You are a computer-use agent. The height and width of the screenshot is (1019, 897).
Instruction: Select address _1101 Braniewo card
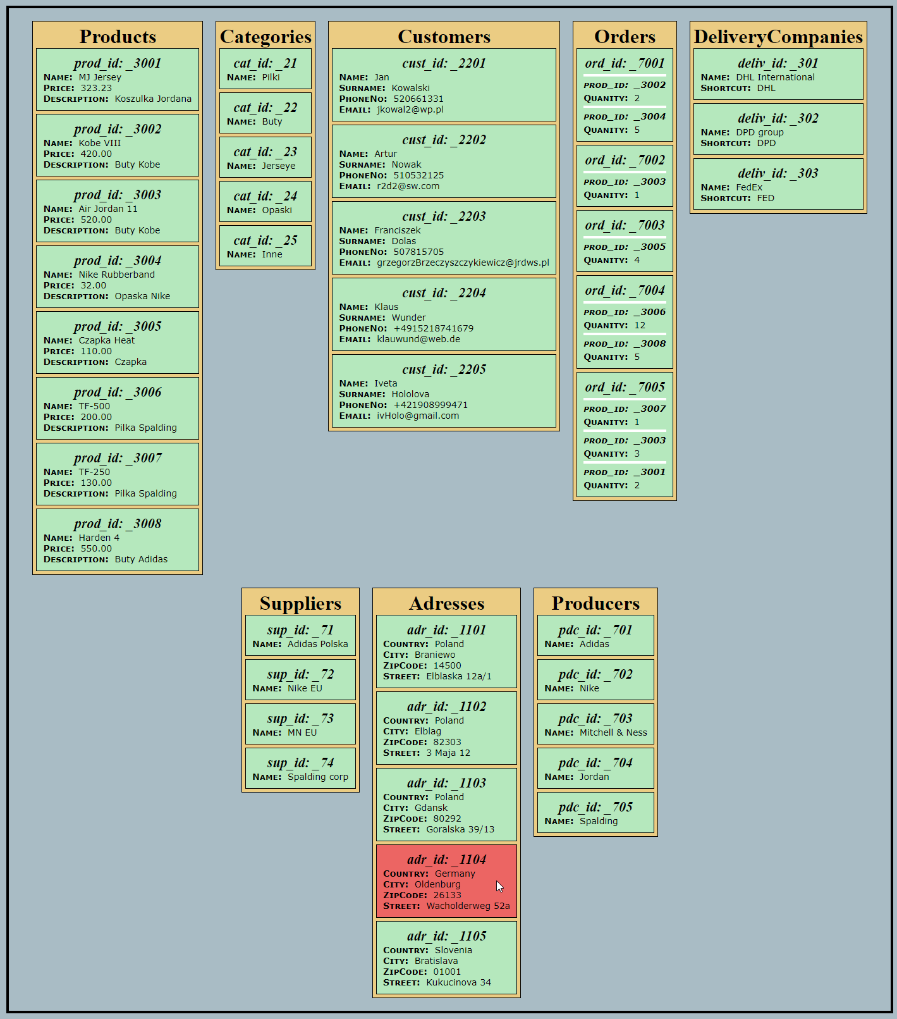446,652
